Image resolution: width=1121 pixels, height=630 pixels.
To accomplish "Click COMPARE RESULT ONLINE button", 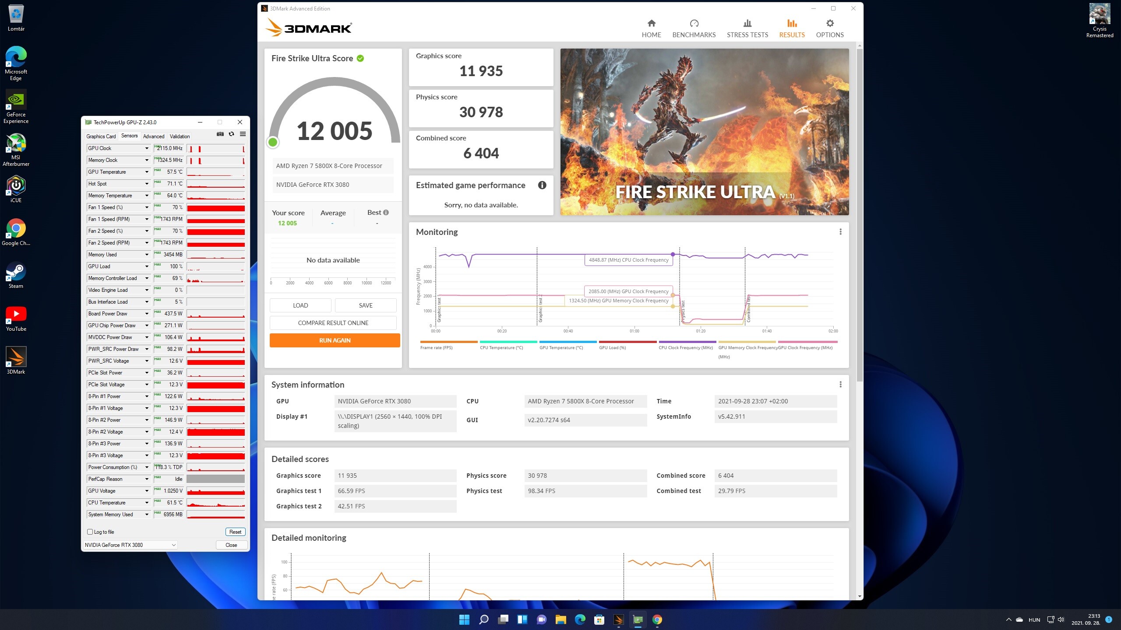I will (333, 323).
